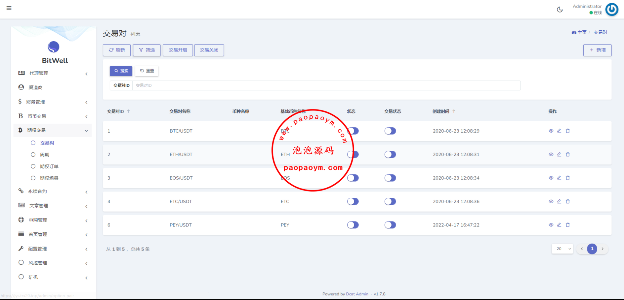
Task: Toggle the status switch for ETC/USDT
Action: [353, 201]
